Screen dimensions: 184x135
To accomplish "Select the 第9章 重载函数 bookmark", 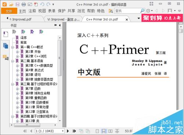I will (36, 98).
